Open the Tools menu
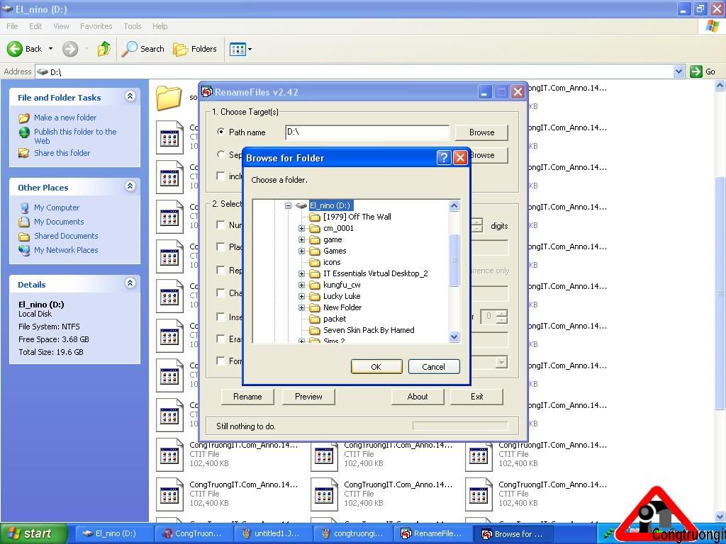726x544 pixels. (133, 26)
